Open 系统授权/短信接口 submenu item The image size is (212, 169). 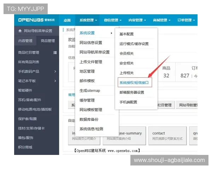[135, 82]
